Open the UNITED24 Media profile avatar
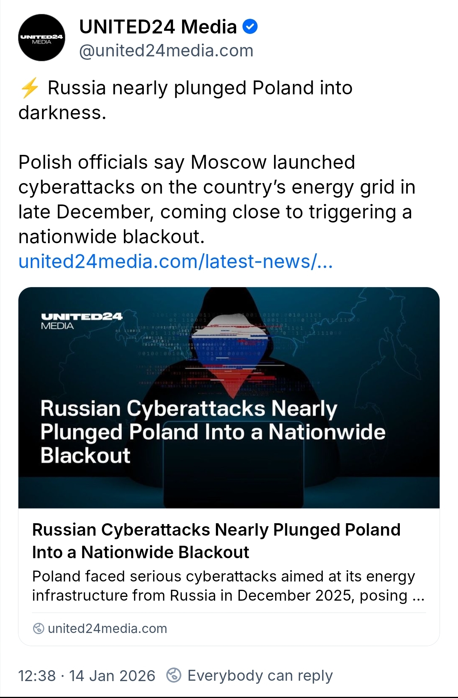Screen dimensions: 458x698 point(42,38)
